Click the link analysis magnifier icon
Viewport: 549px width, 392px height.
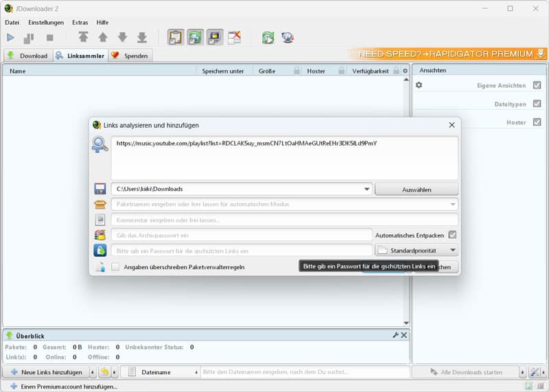tap(100, 145)
